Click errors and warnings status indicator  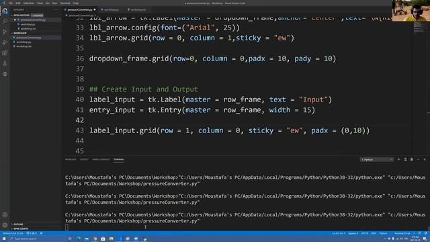[x=32, y=233]
